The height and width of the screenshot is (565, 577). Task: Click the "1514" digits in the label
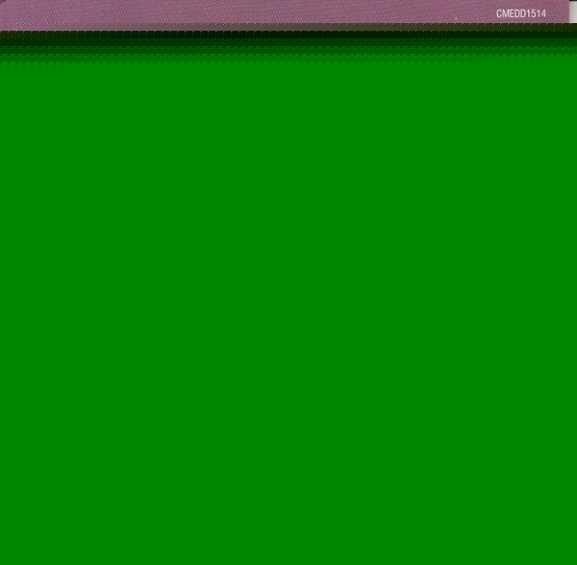pyautogui.click(x=536, y=13)
